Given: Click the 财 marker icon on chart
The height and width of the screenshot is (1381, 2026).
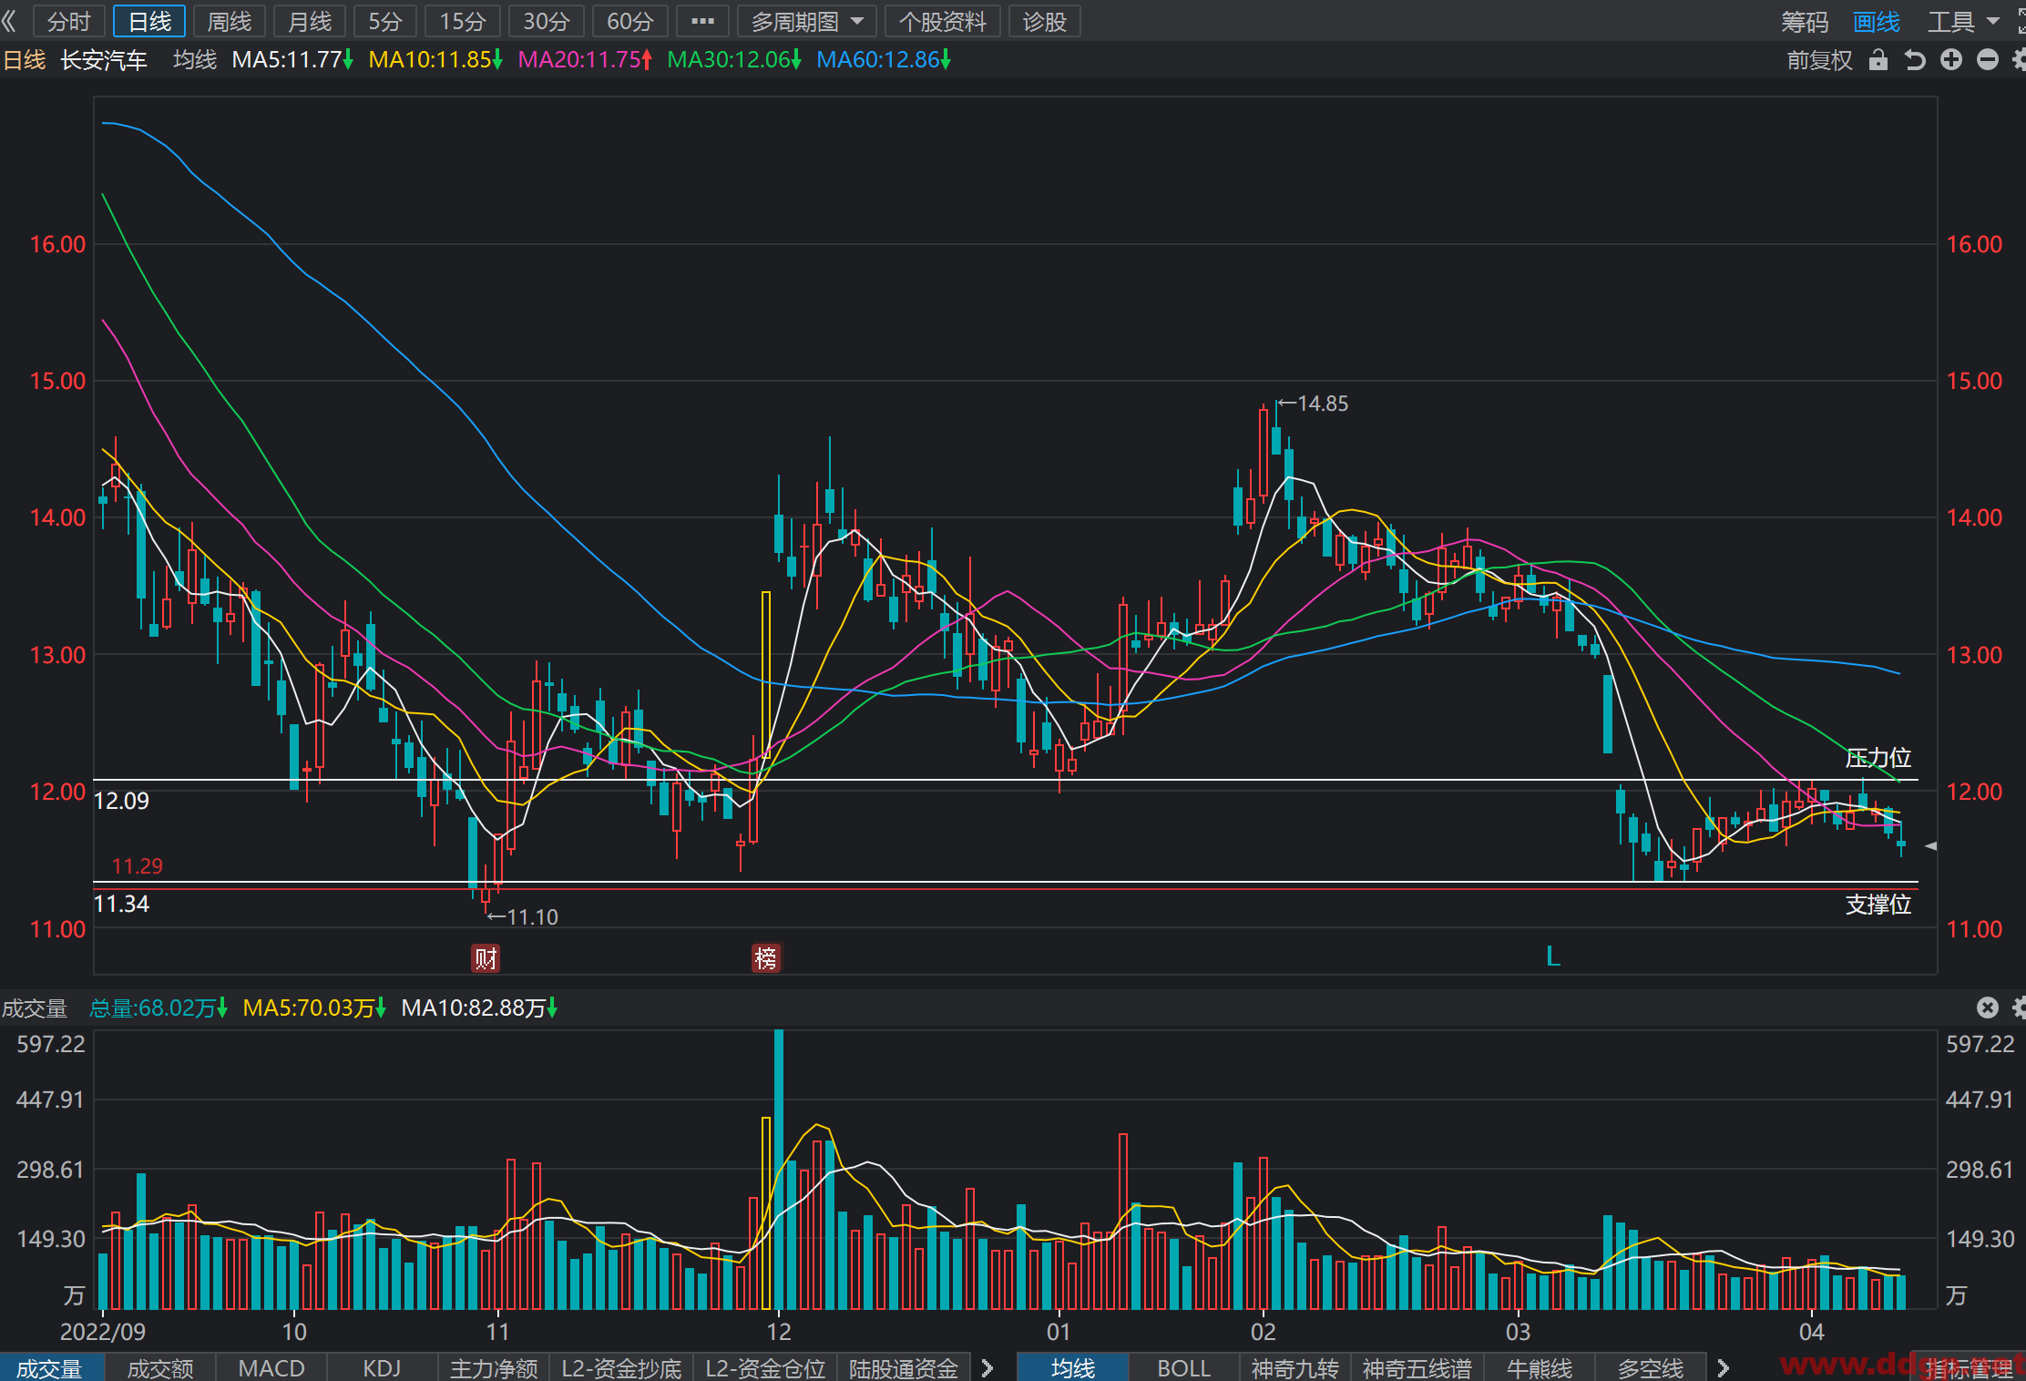Looking at the screenshot, I should (486, 957).
